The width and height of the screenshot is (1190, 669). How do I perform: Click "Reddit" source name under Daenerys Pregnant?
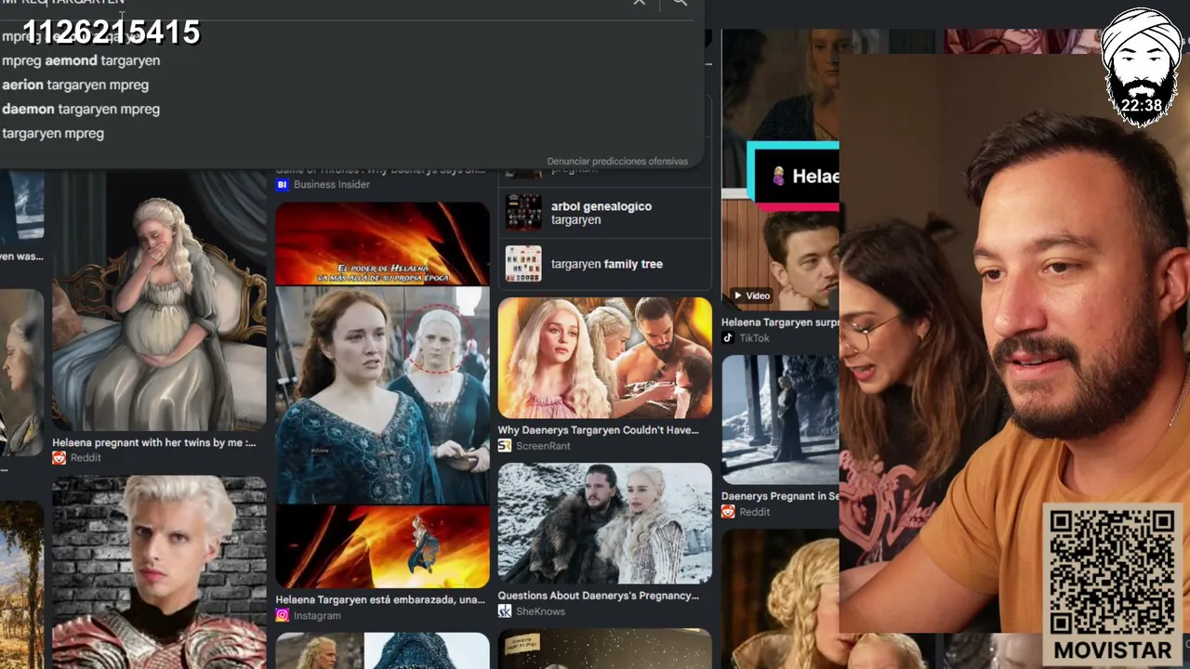click(x=755, y=512)
